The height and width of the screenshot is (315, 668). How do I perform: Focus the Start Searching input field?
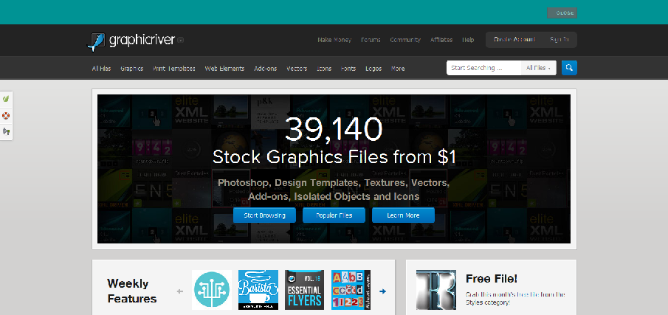[x=483, y=68]
